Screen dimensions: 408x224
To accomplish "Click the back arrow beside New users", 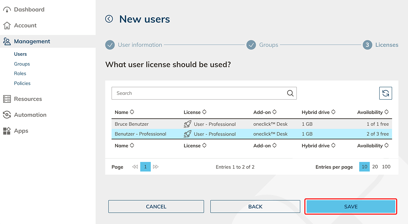I will pos(109,19).
